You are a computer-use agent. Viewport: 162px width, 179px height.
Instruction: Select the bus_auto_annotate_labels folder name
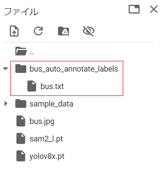pyautogui.click(x=74, y=69)
